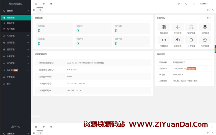This screenshot has width=216, height=135.
Task: Open the vertical more-options dots
Action: [x=212, y=4]
